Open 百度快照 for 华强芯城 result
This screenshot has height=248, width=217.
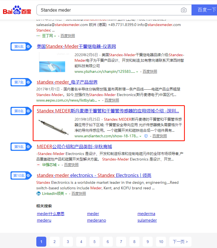[x=71, y=165]
